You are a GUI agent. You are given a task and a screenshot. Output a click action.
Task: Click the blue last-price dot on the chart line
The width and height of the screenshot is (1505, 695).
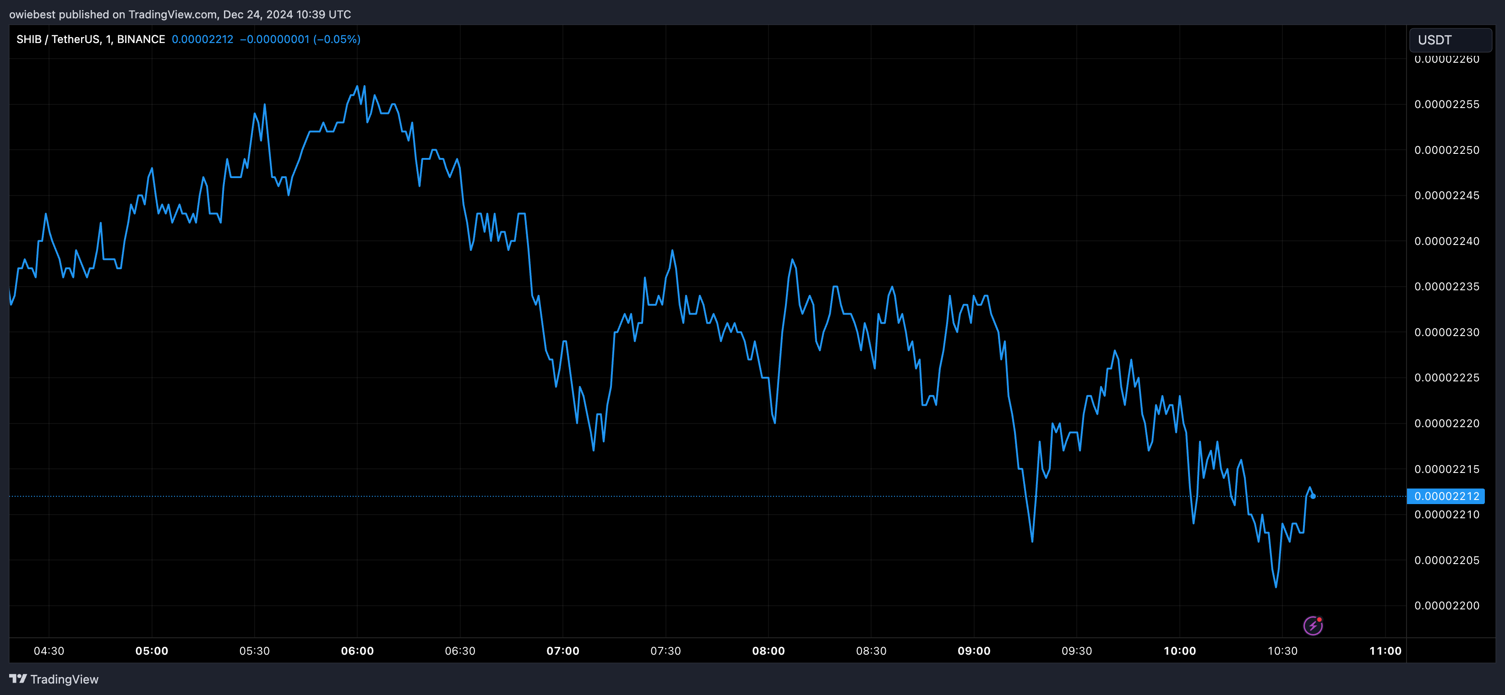point(1313,496)
